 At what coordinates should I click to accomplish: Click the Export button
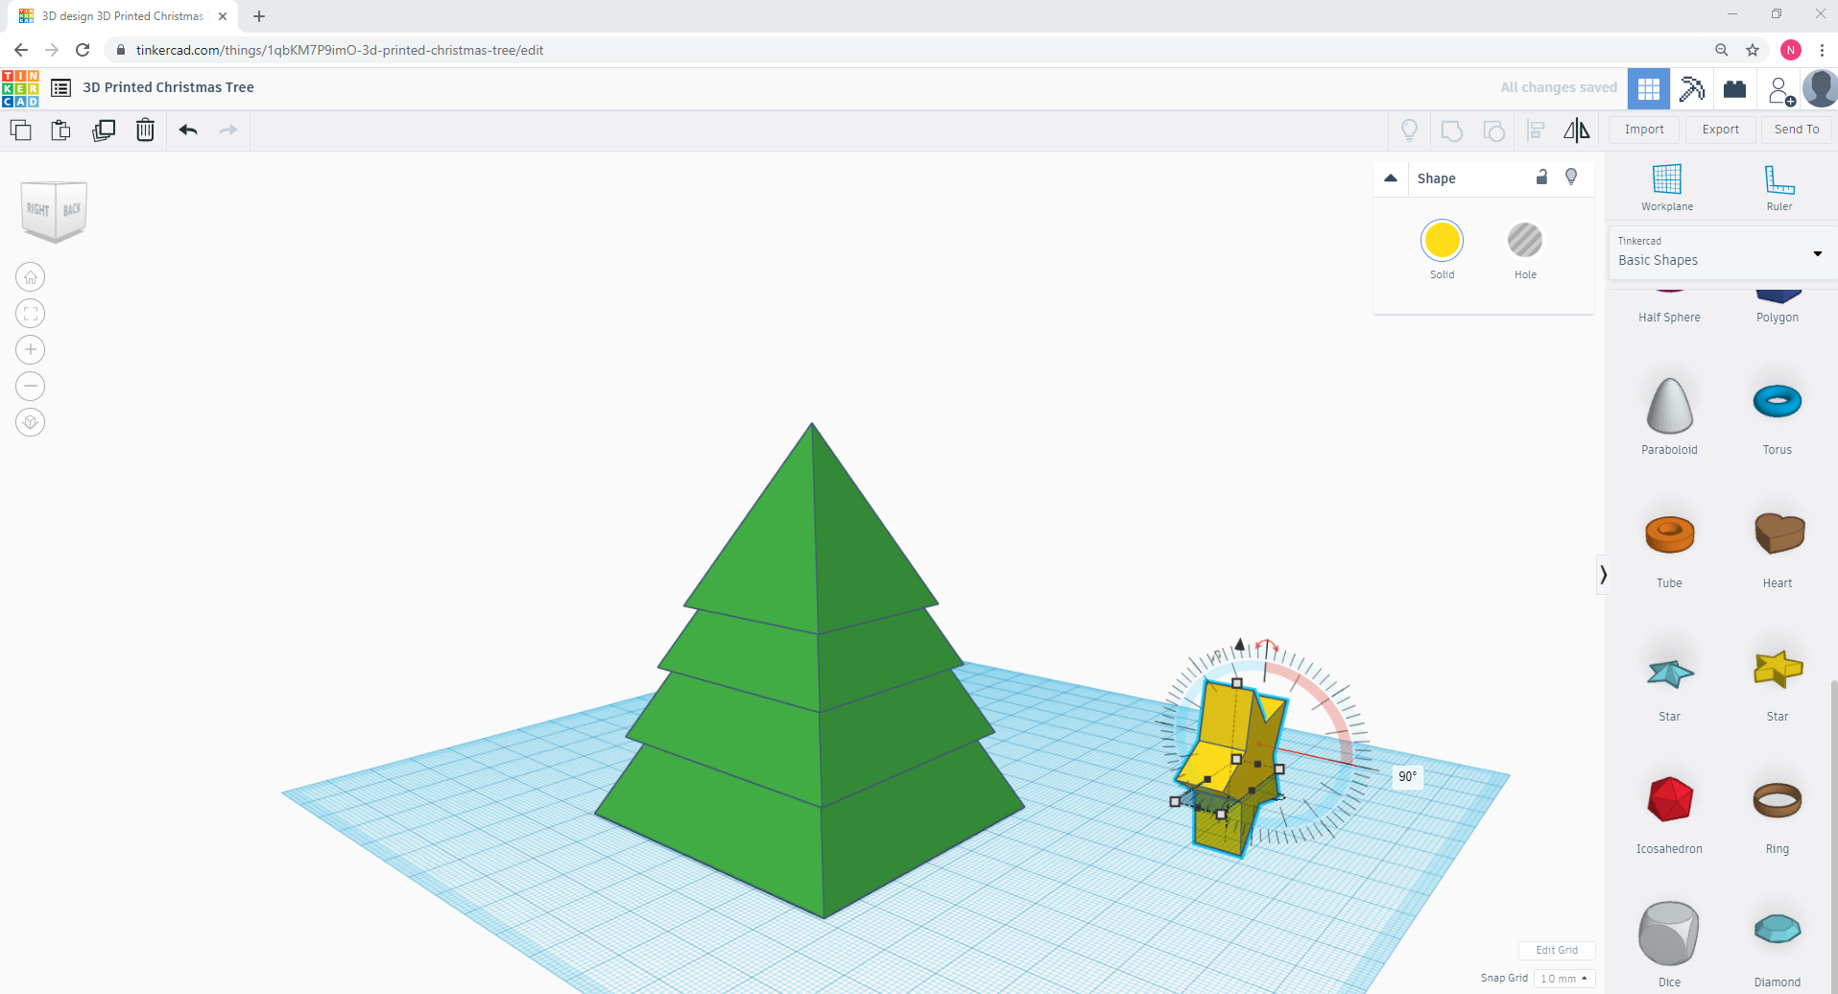1720,130
